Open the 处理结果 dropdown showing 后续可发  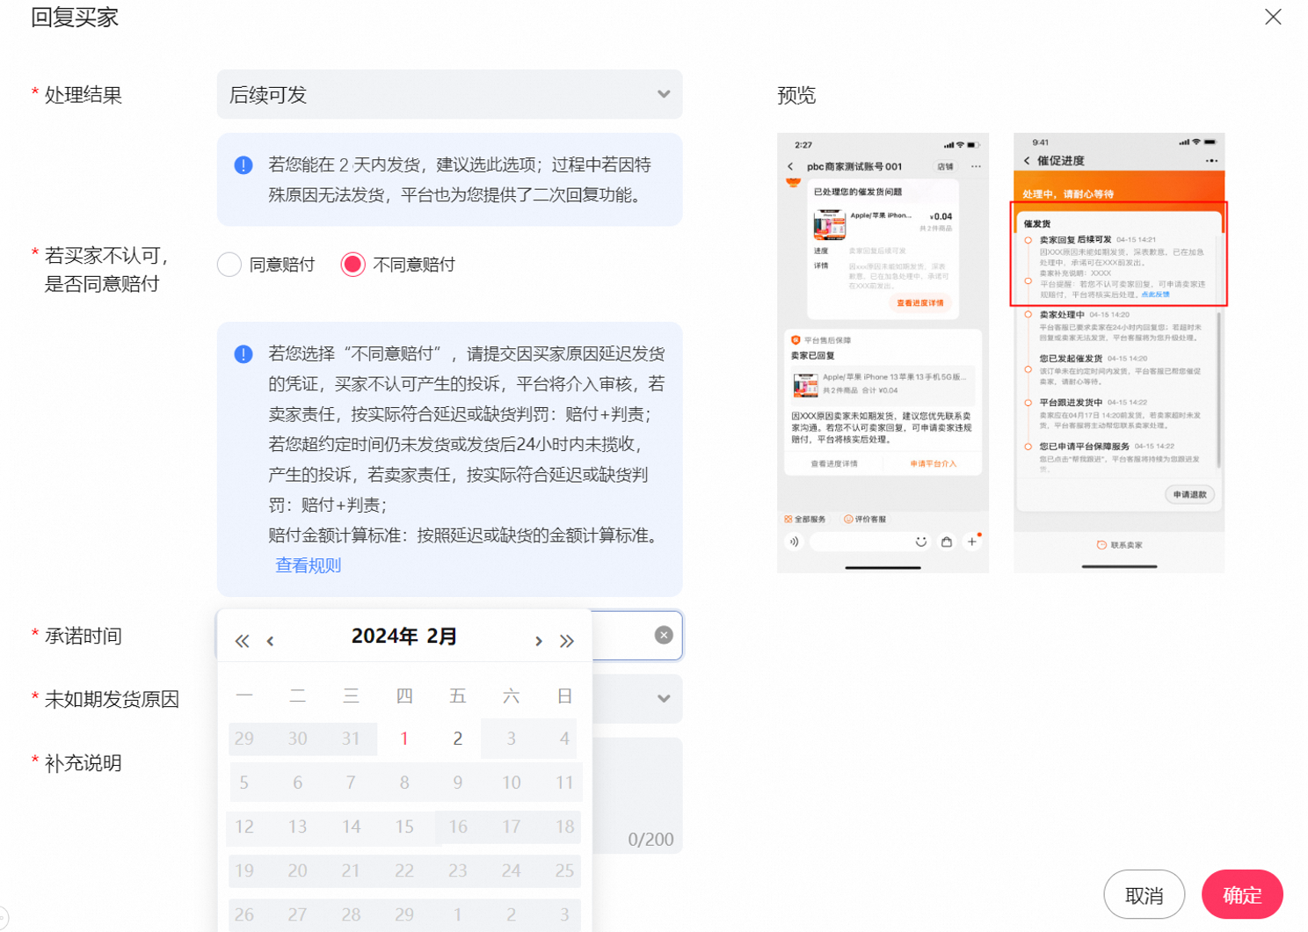pyautogui.click(x=449, y=94)
